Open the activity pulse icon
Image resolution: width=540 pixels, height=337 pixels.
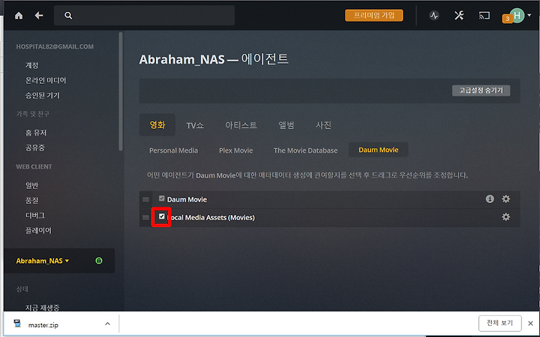click(434, 16)
